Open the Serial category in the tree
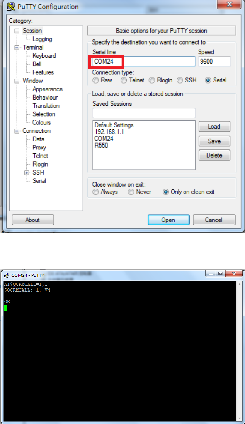 tap(39, 181)
